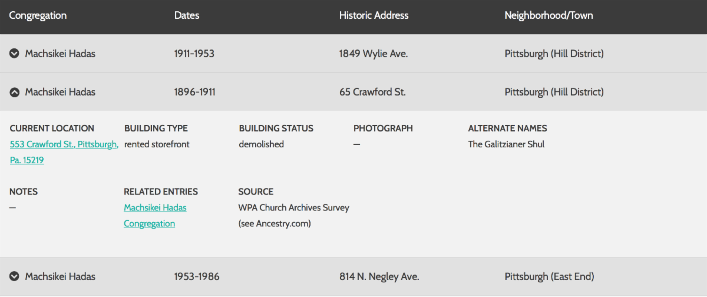The image size is (707, 297).
Task: Click the Neighborhood/Town column header
Action: click(x=549, y=15)
